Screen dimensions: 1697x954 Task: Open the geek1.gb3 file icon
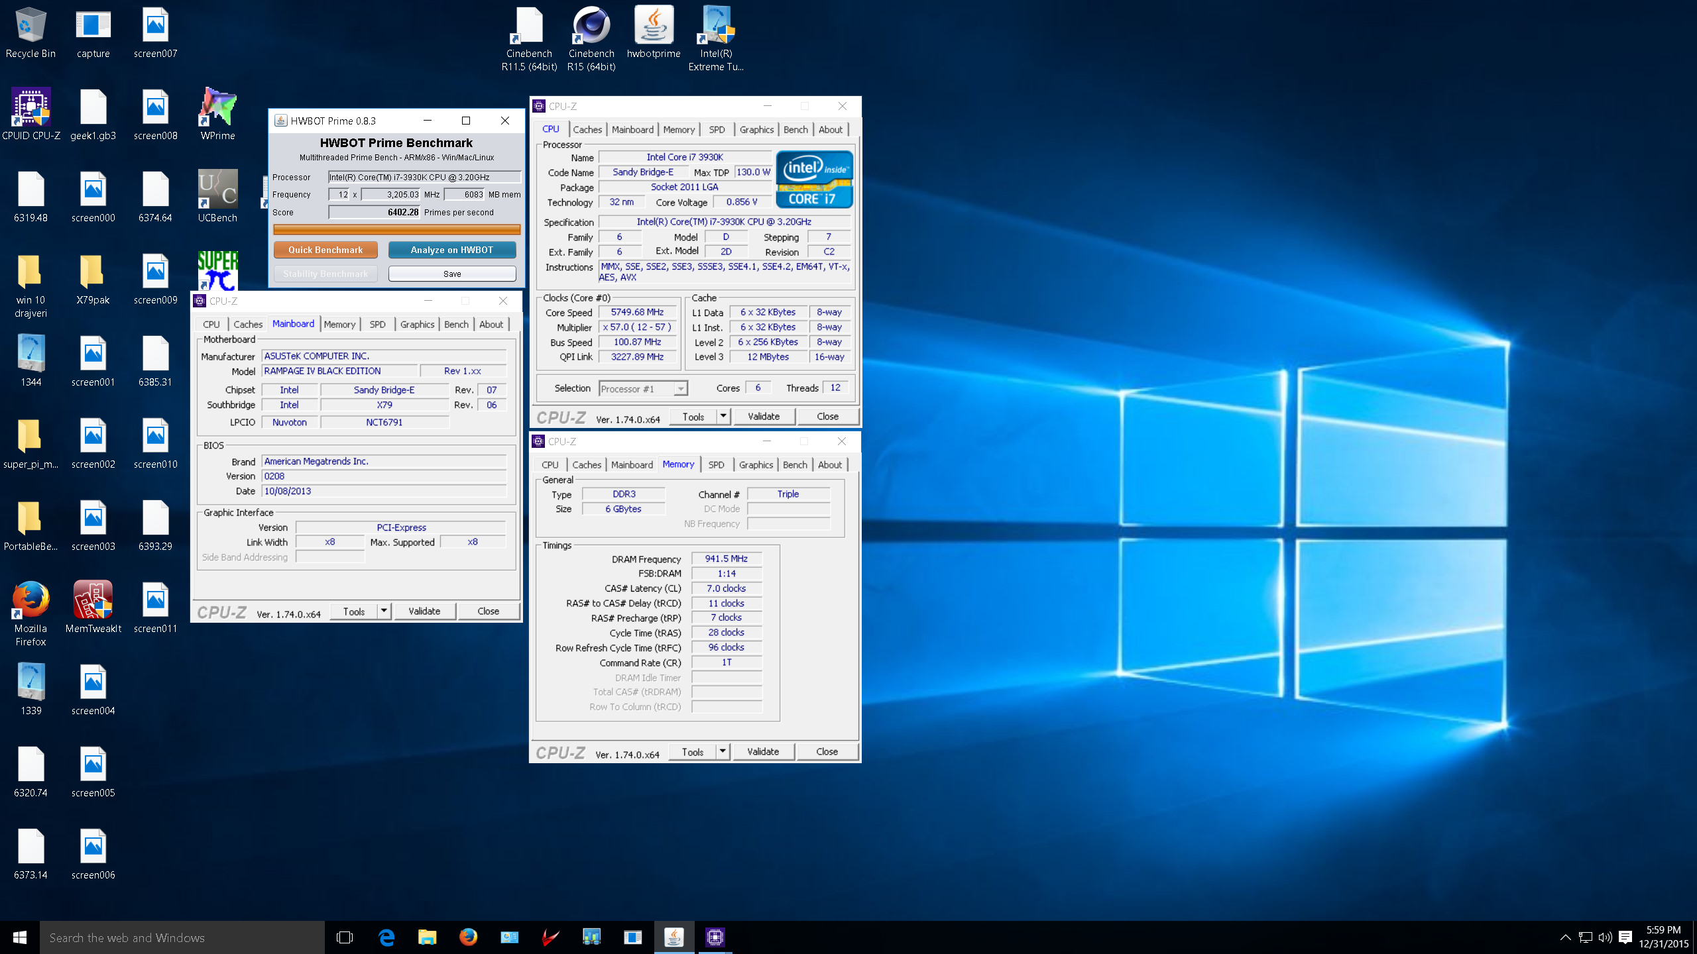click(93, 115)
